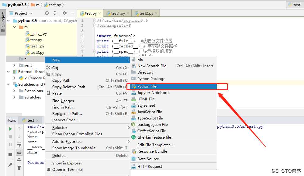Click the restore layout icon in Run panel

click(10, 155)
